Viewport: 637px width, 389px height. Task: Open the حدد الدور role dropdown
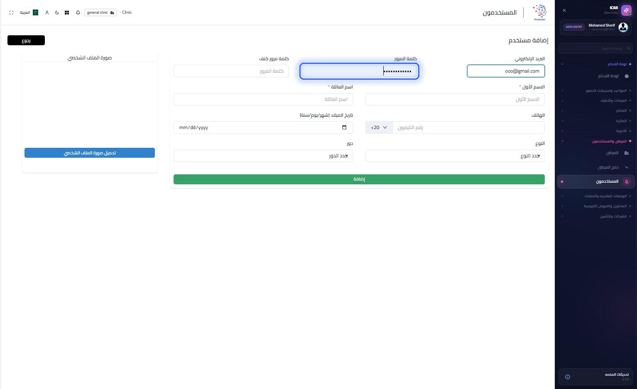(263, 156)
